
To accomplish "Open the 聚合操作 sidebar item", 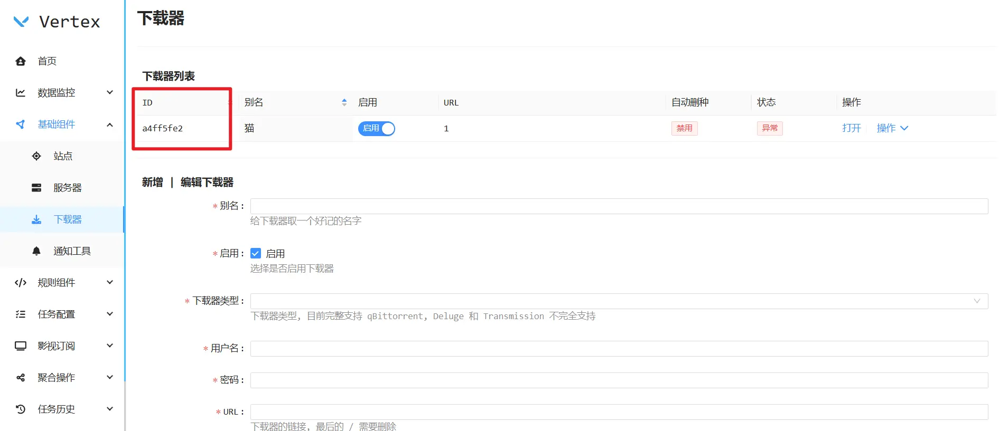I will [57, 378].
